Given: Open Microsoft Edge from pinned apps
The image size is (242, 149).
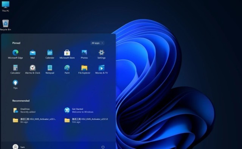Looking at the screenshot, I should [16, 54].
